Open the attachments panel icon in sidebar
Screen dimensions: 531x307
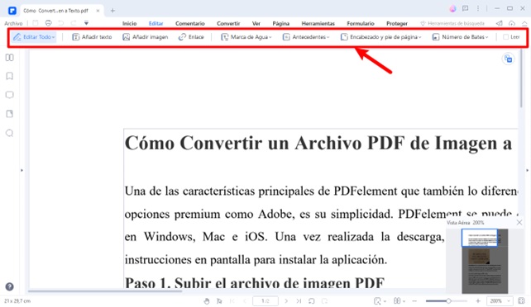(x=9, y=114)
